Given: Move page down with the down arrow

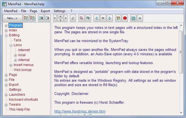Looking at the screenshot, I should click(60, 20).
